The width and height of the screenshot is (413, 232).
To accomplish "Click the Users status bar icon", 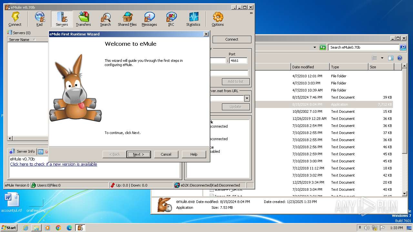I will point(34,185).
